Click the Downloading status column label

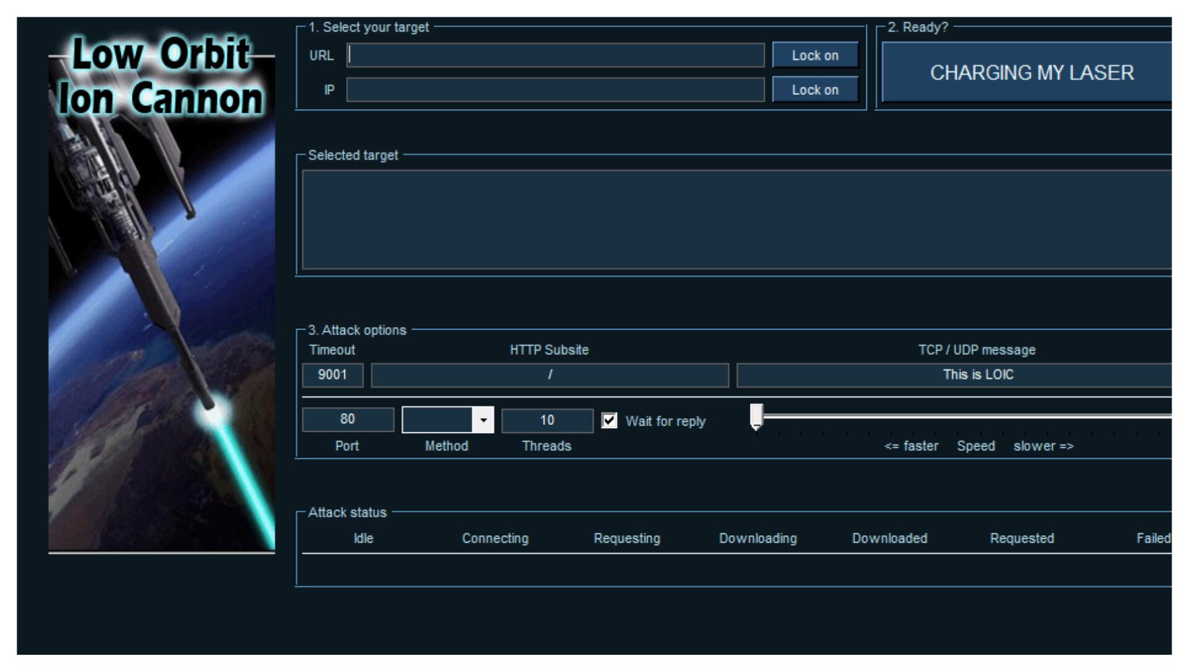(x=758, y=539)
